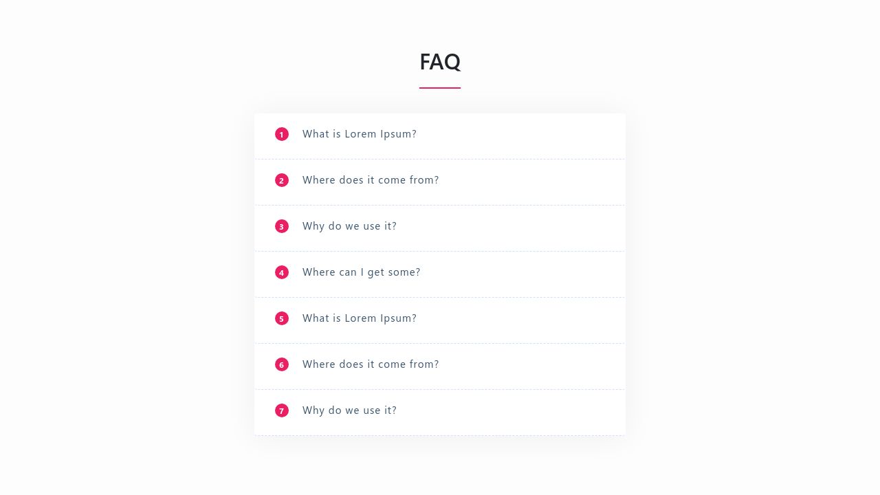Toggle the entire fourth accordion row
880x495 pixels.
coord(440,274)
